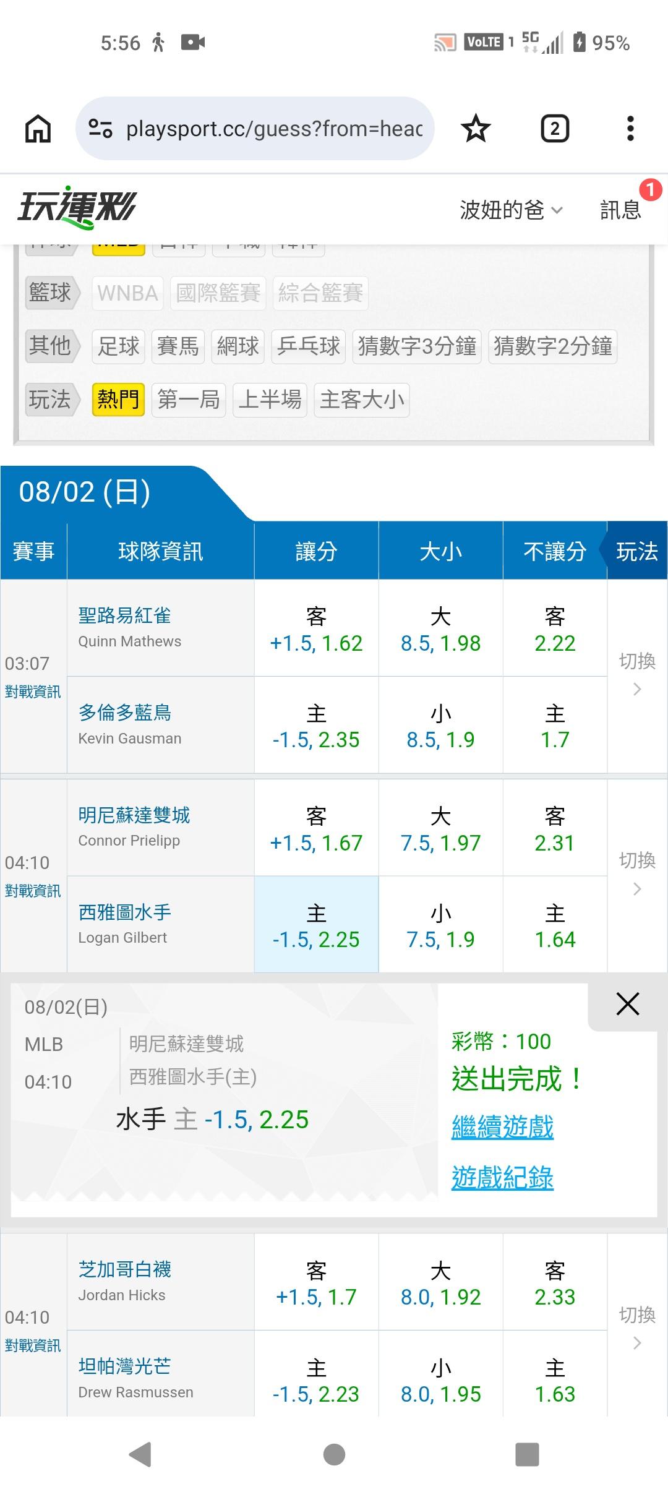Expand the 波妞的爸 user dropdown

click(511, 210)
